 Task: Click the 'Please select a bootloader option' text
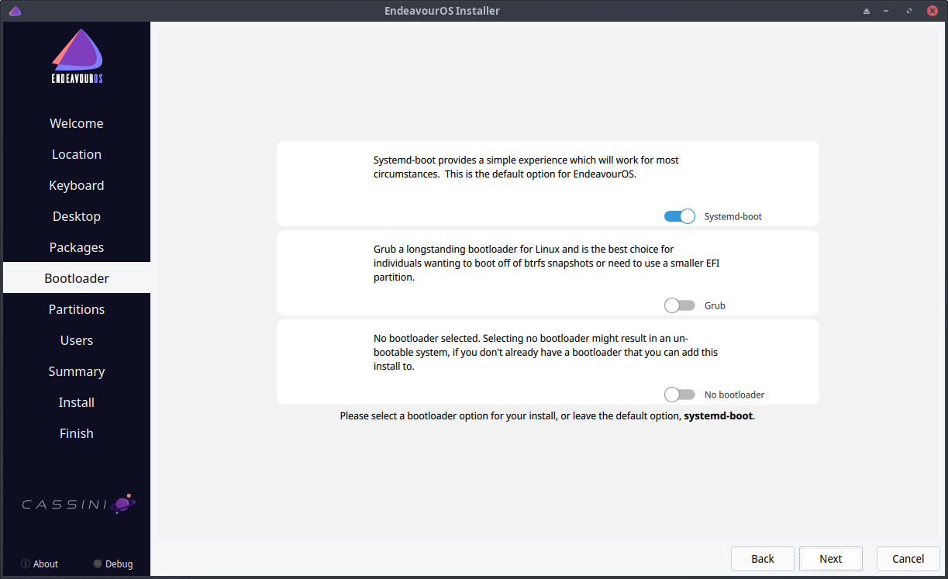[547, 416]
